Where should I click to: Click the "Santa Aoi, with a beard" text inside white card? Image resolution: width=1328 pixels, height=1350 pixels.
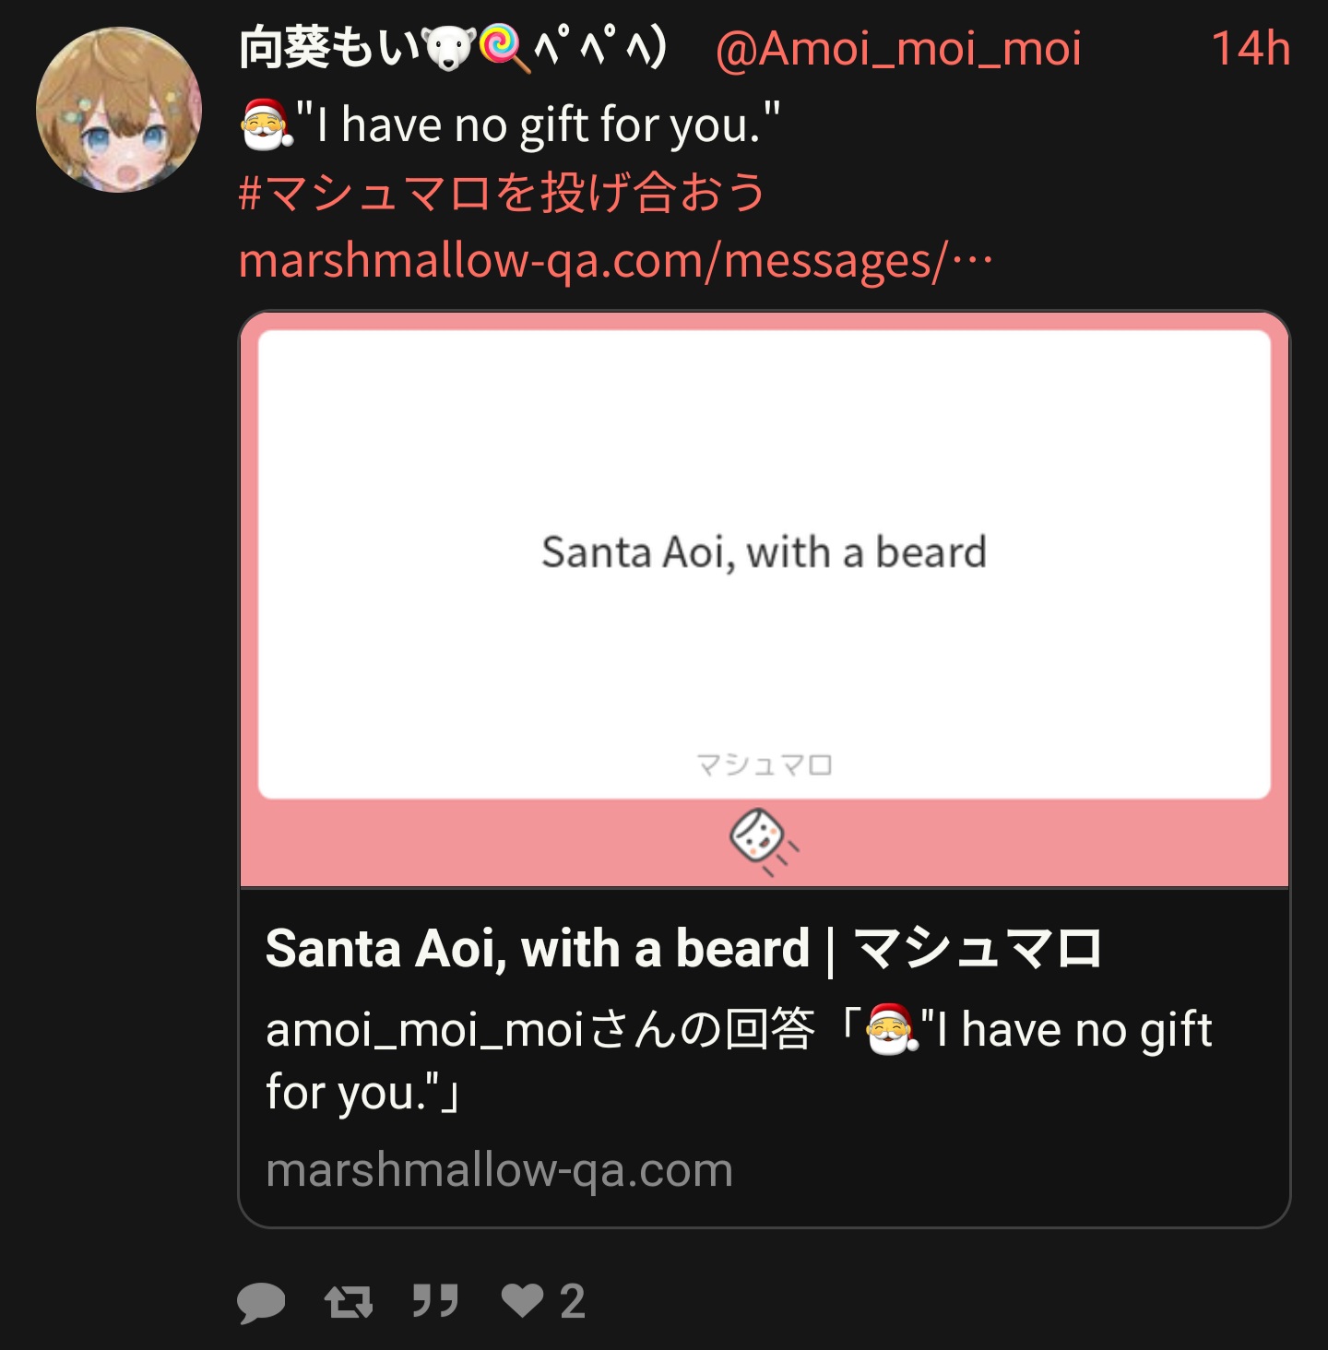[764, 552]
